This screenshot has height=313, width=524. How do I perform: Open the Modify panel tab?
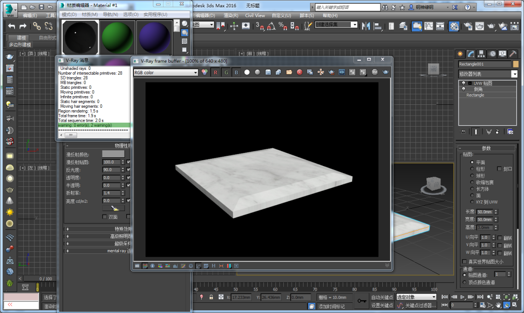(x=471, y=54)
